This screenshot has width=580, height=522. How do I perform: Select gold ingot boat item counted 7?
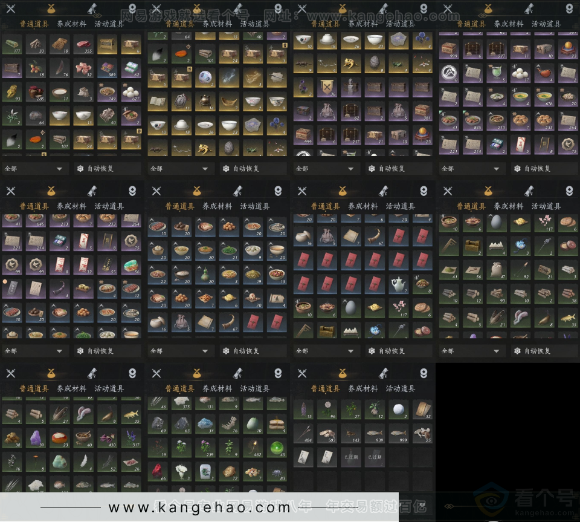pos(229,102)
